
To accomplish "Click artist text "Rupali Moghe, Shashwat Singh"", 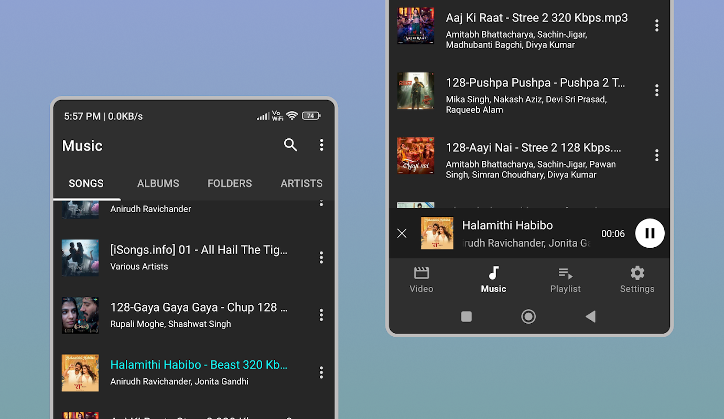I will pyautogui.click(x=170, y=324).
